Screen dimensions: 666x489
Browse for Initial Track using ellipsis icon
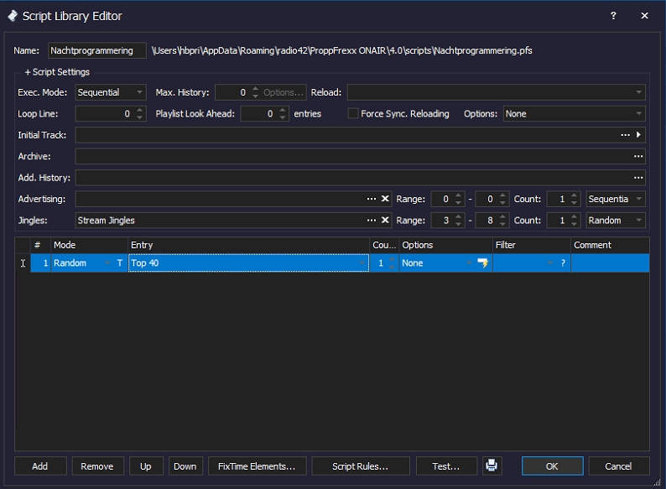[625, 134]
